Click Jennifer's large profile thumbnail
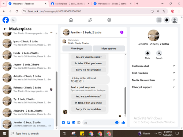The image size is (183, 137). (153, 35)
